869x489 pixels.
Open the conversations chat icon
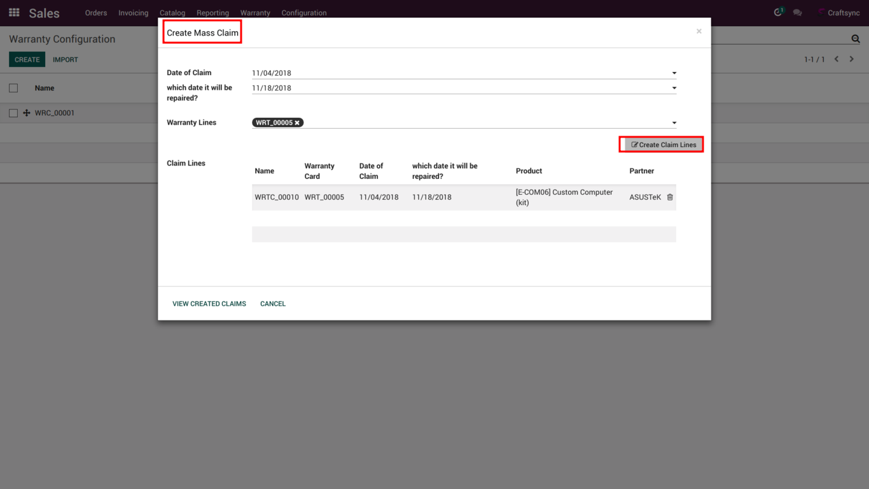[797, 13]
